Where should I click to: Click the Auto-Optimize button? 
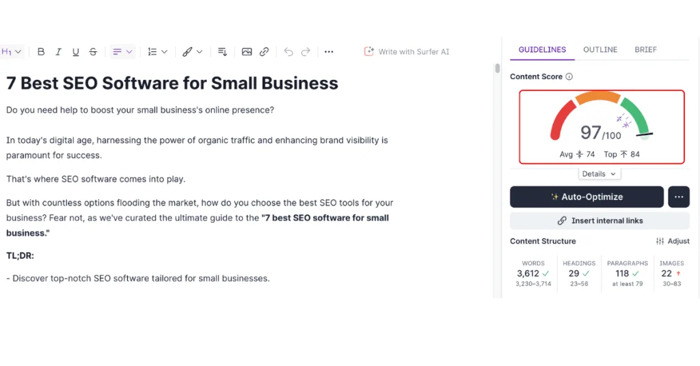[x=587, y=197]
